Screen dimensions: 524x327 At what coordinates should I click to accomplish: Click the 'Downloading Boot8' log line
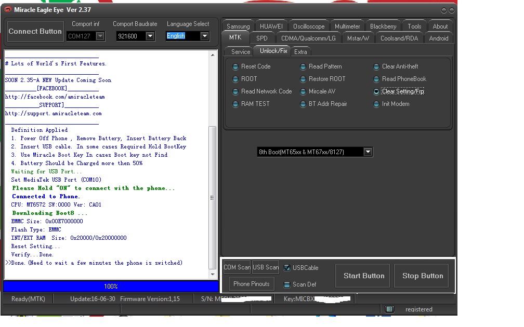coord(50,213)
